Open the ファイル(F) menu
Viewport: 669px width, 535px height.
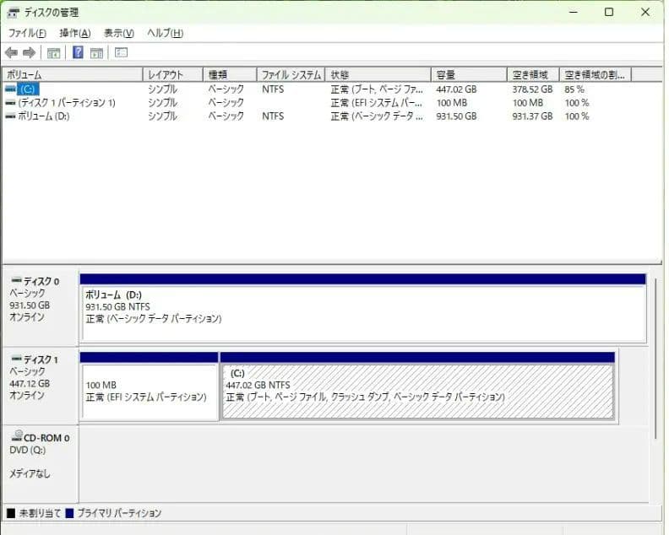(x=27, y=33)
